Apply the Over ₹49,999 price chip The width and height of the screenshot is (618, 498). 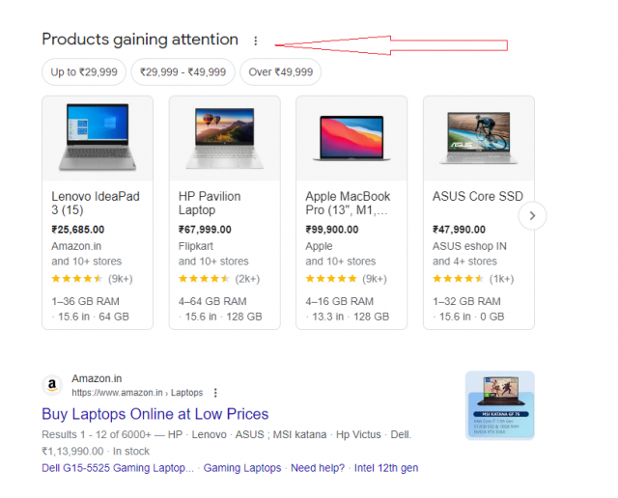[281, 71]
